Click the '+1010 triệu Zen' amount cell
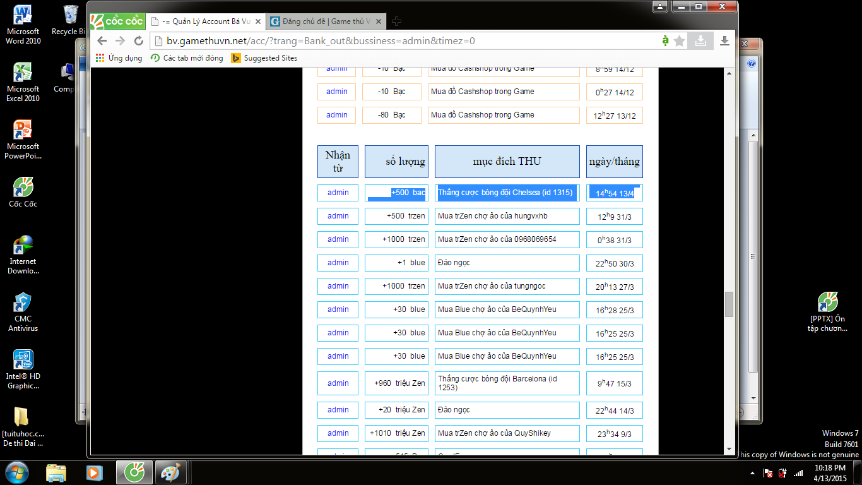862x485 pixels. pos(396,433)
